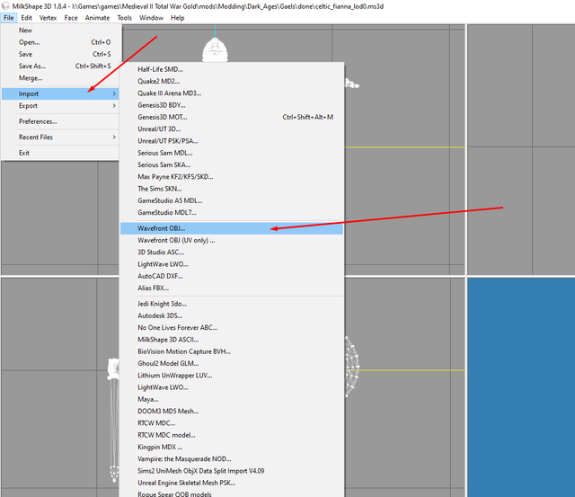
Task: Import Unreal Engine Skeletal Mesh PSK...
Action: click(232, 483)
